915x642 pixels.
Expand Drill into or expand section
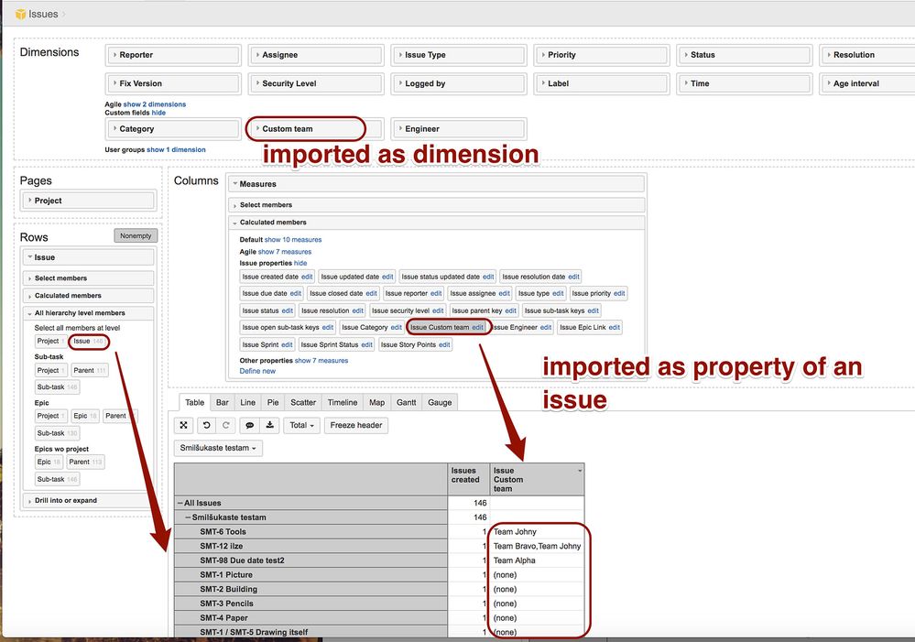(x=89, y=501)
